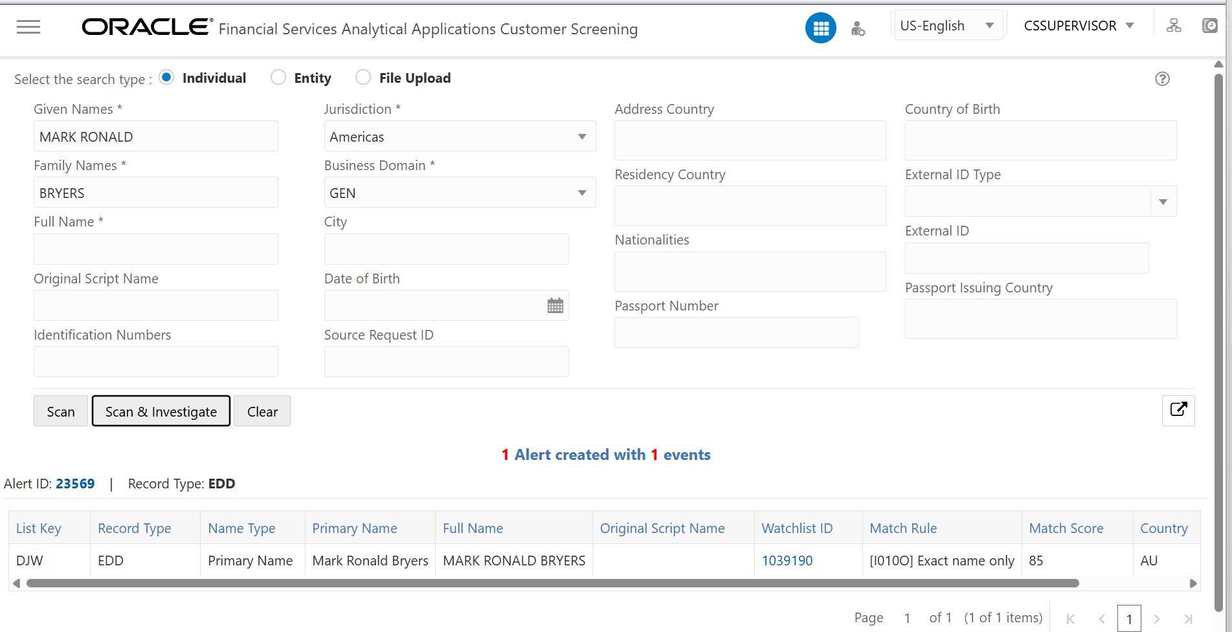Go to first page of results
This screenshot has height=632, width=1232.
coord(1071,619)
